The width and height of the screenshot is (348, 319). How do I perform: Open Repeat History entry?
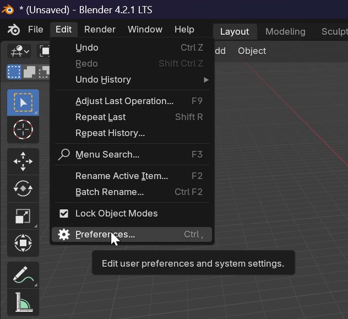(132, 133)
